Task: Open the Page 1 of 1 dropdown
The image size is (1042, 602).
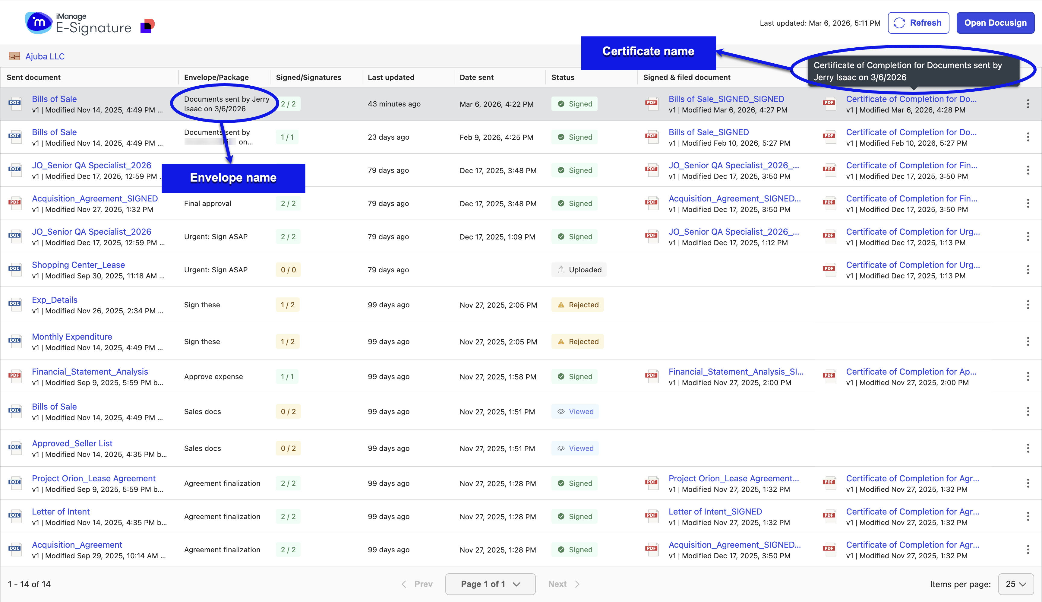Action: coord(490,584)
